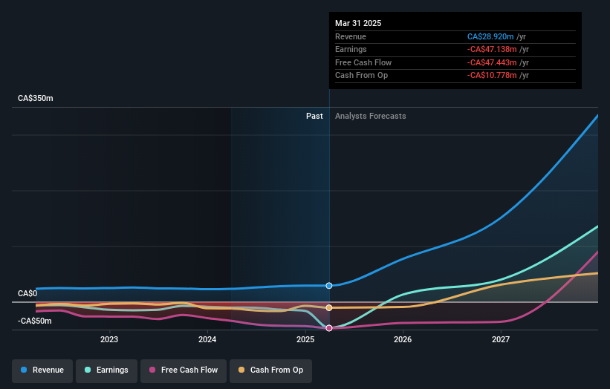Click the orange Cash From Op data point
This screenshot has width=610, height=389.
(x=329, y=308)
